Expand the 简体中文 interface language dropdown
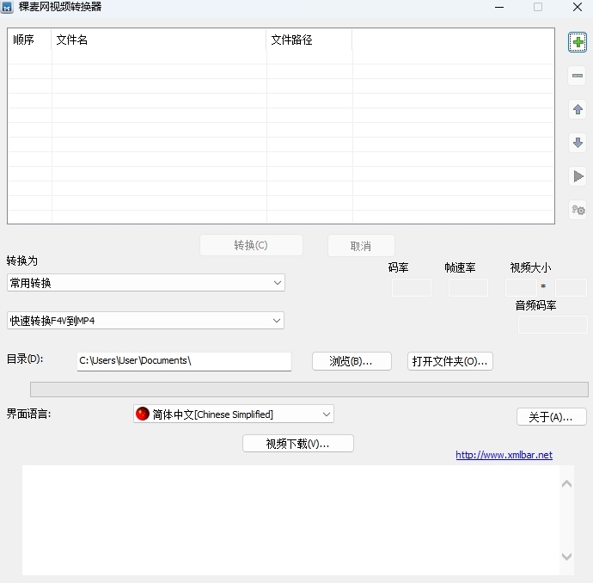Screen dimensions: 593x583 tap(327, 414)
